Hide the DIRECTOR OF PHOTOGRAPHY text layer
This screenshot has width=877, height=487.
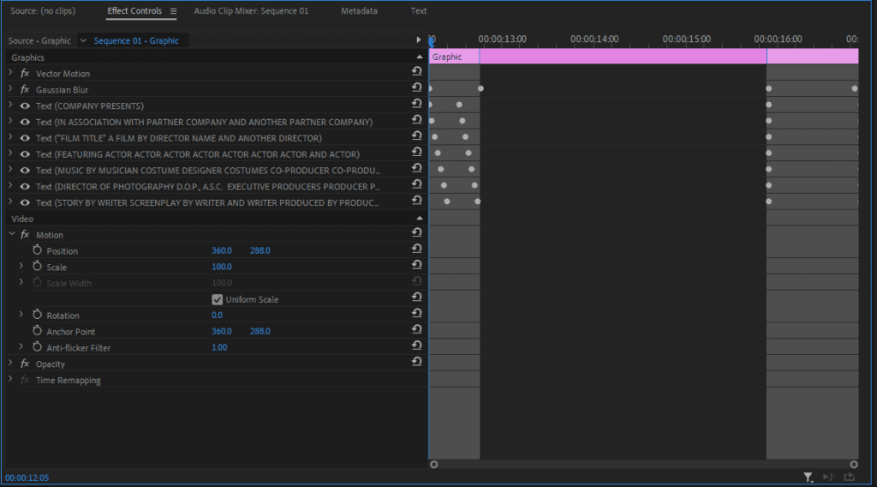25,186
